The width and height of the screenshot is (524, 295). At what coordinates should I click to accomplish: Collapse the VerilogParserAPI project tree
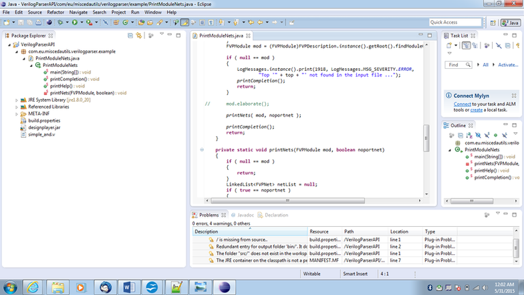pos(9,44)
